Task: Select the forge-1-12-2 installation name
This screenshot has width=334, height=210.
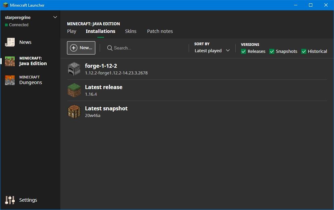Action: 101,66
